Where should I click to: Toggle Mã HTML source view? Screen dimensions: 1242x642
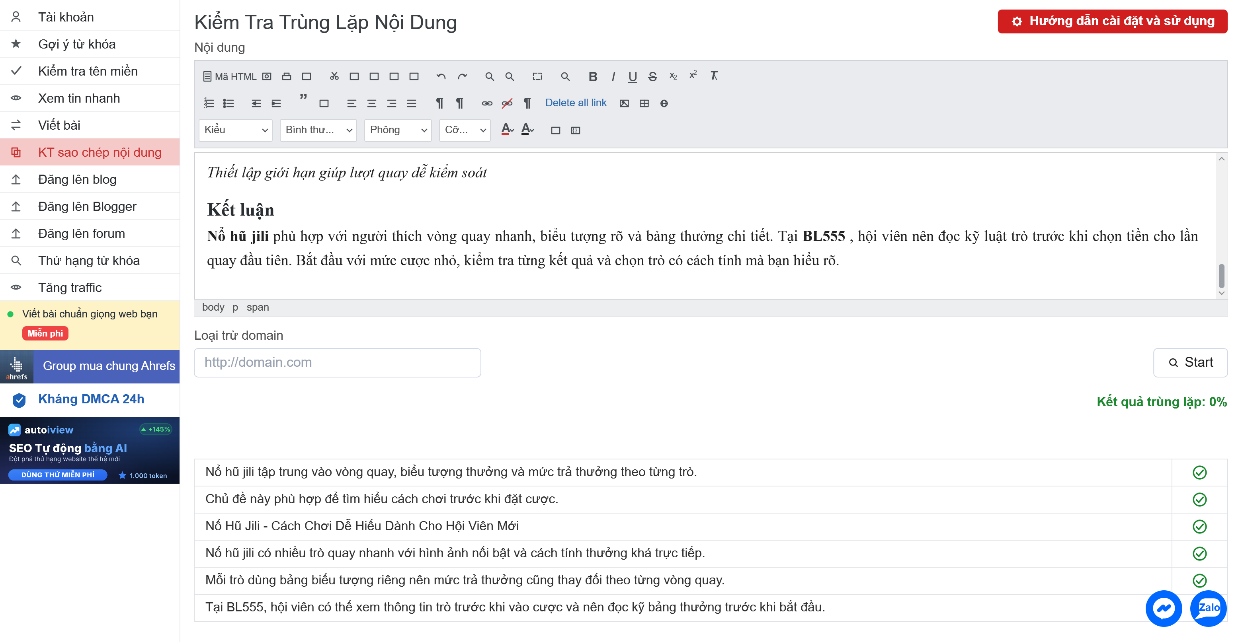tap(230, 77)
